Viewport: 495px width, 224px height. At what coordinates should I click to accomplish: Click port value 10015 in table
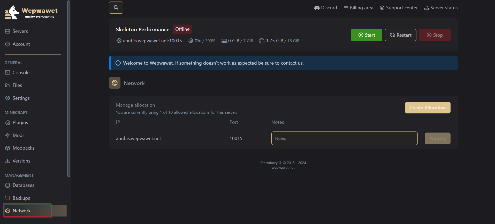pos(236,138)
